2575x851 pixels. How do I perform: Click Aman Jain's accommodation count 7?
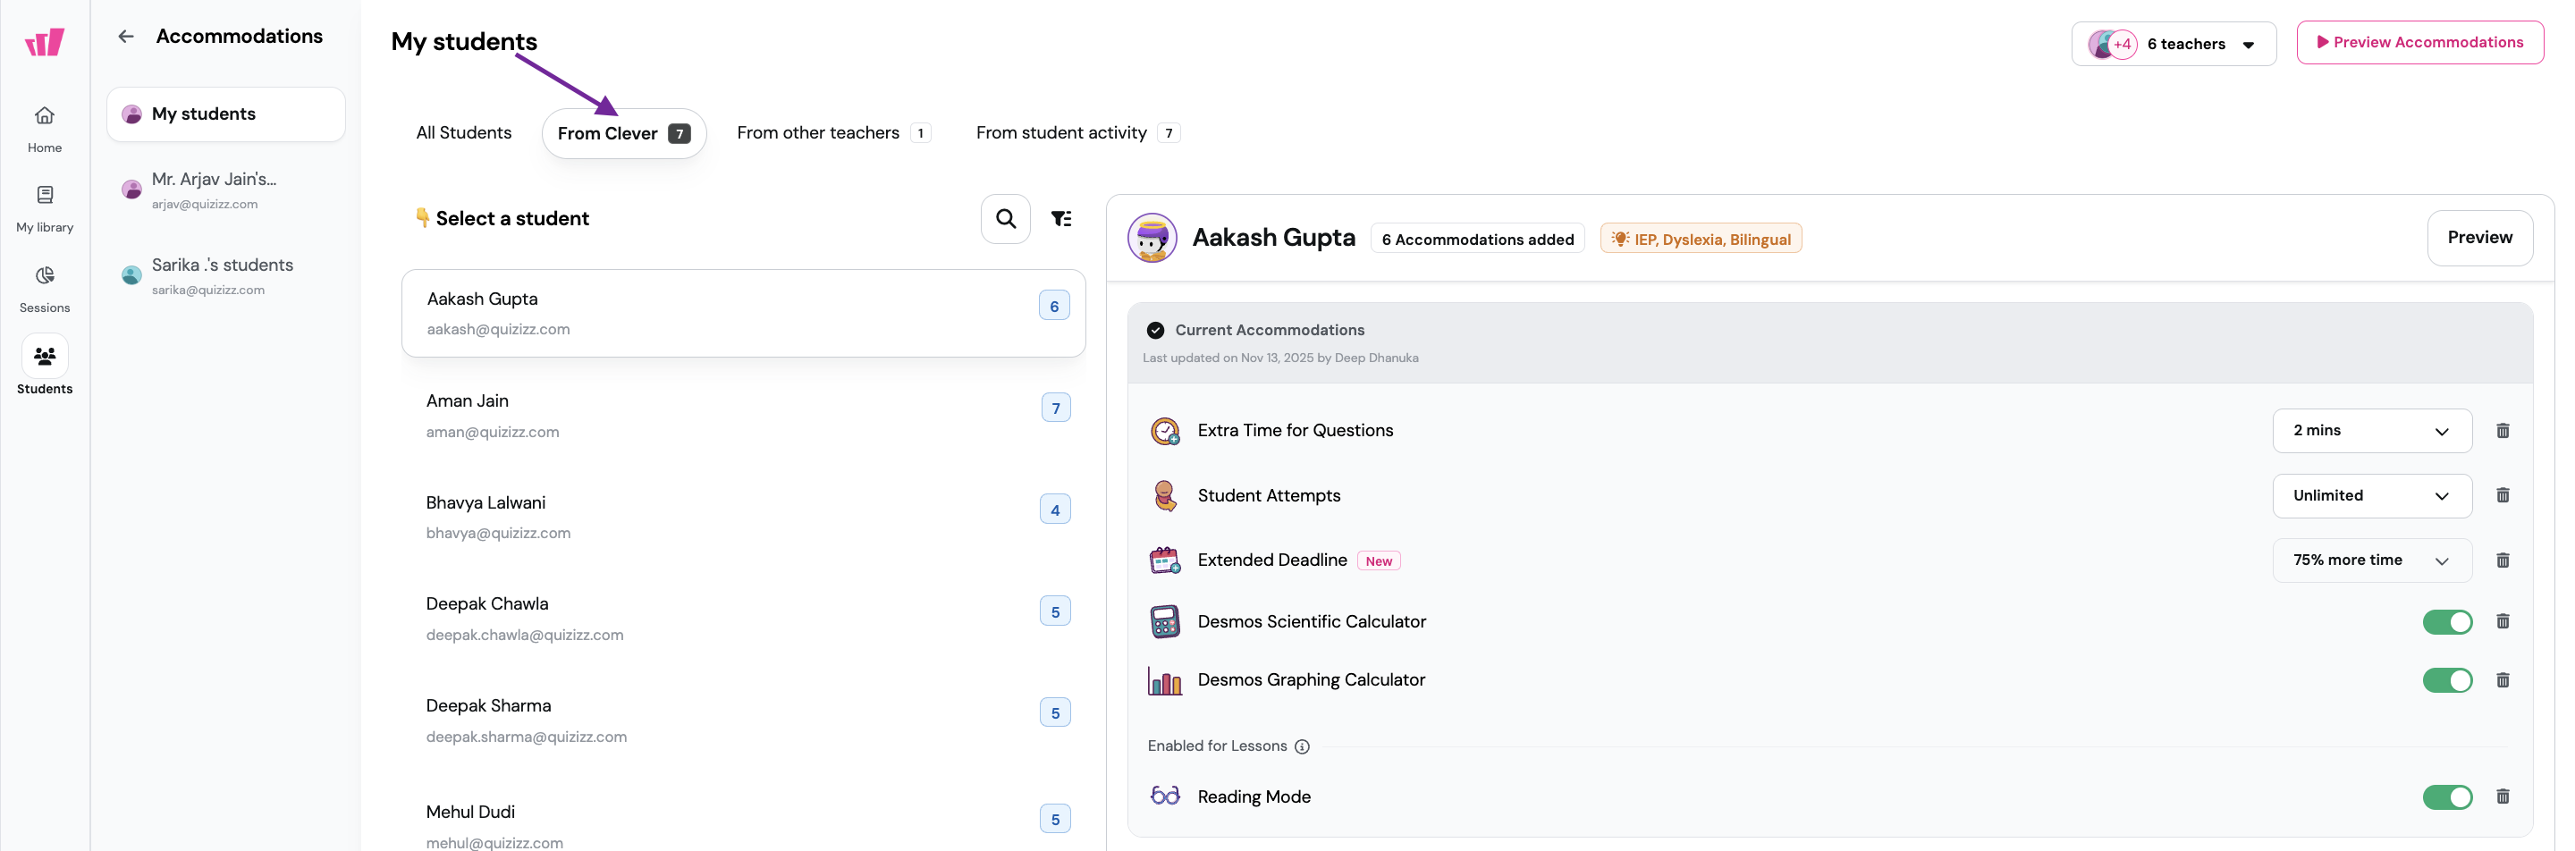[1056, 409]
